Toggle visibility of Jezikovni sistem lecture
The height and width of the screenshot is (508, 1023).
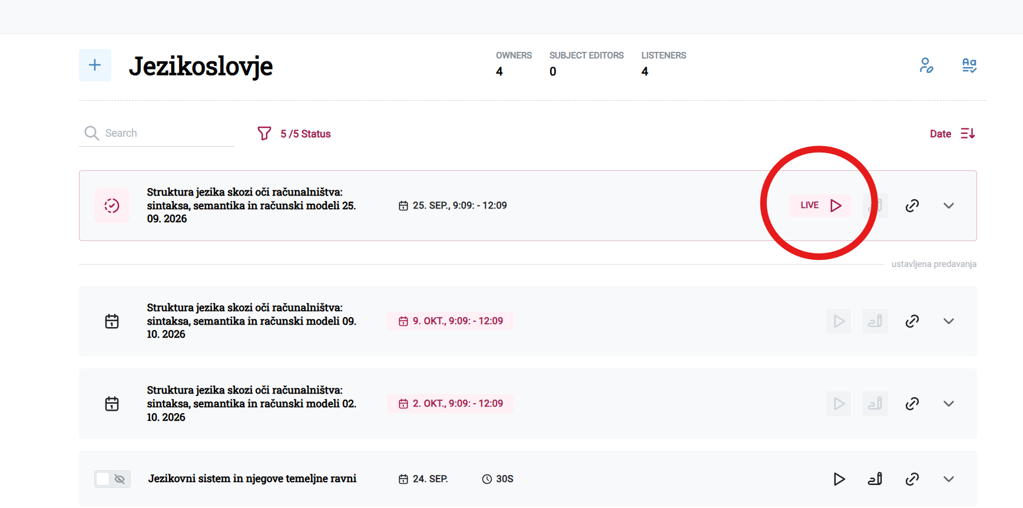point(112,479)
